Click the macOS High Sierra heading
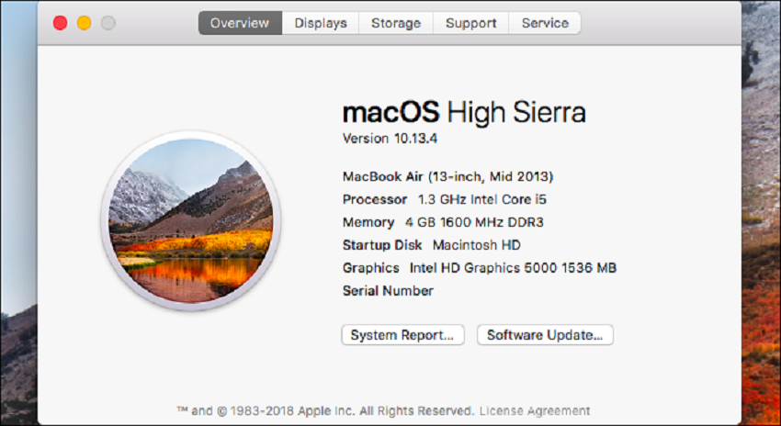 [464, 113]
